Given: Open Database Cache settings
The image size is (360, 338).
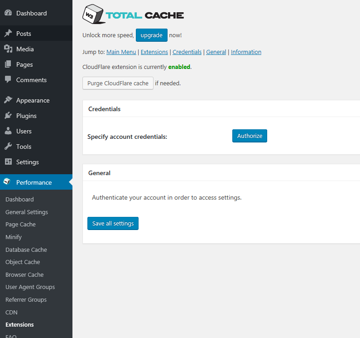Looking at the screenshot, I should click(x=26, y=250).
